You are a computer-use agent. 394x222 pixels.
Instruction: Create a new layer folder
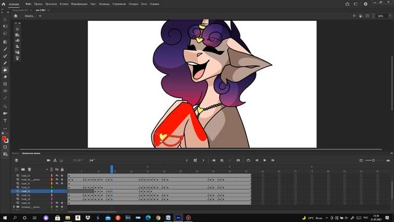tap(23, 170)
